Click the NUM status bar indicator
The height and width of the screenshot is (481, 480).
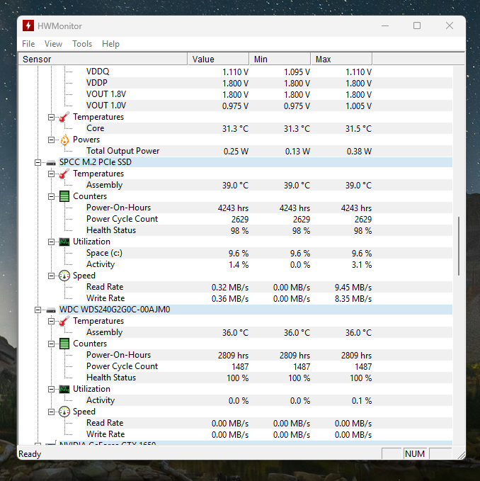point(415,453)
